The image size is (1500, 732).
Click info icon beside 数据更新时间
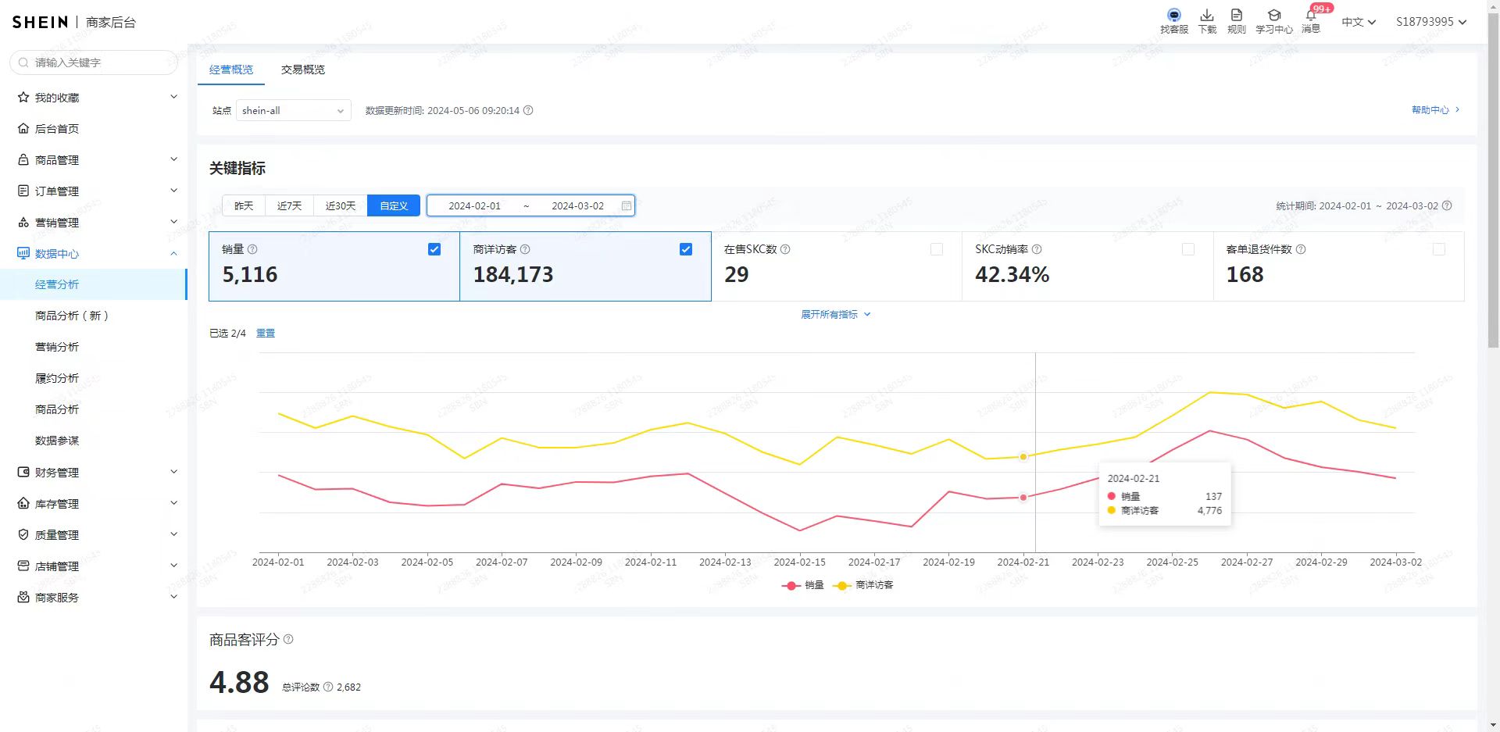pyautogui.click(x=528, y=110)
